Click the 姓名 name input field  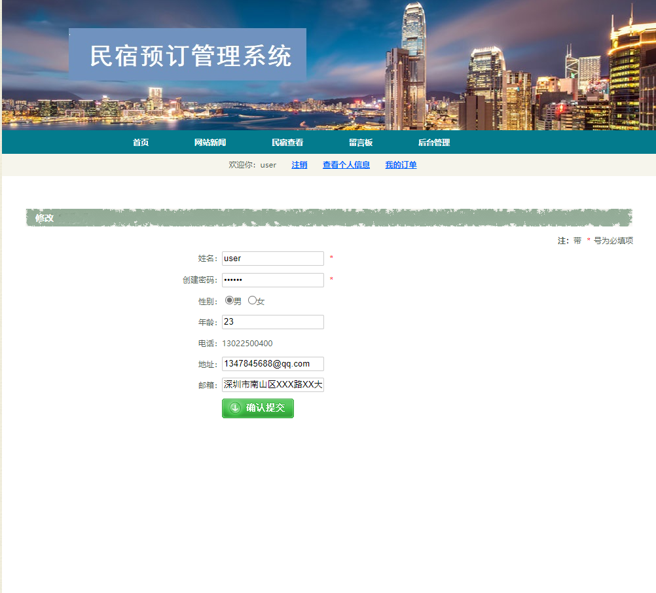[x=272, y=258]
